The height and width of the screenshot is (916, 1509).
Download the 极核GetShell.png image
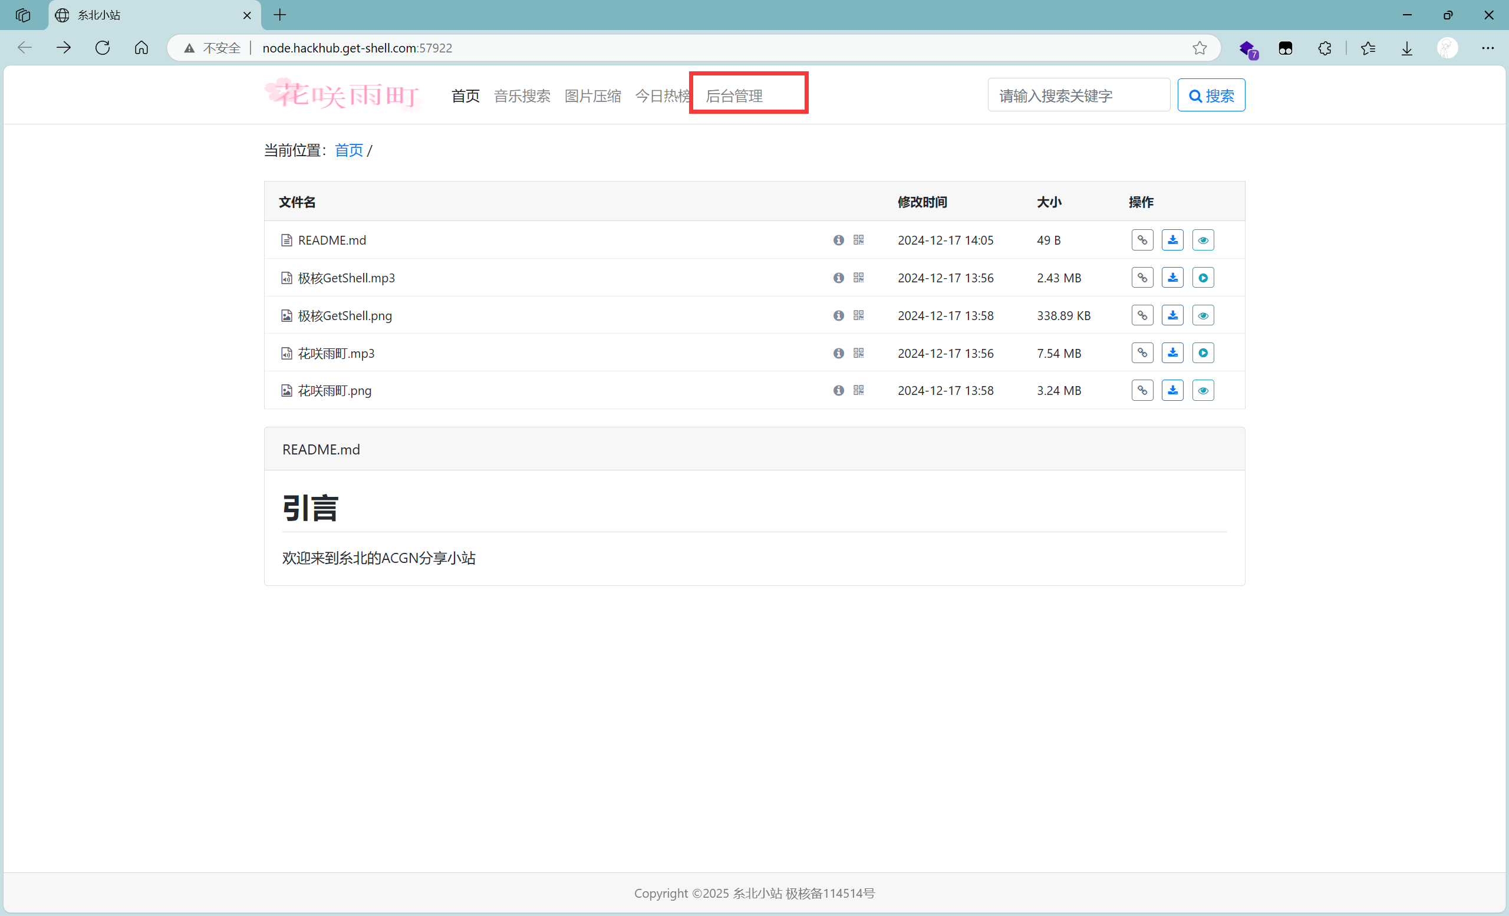(x=1173, y=315)
